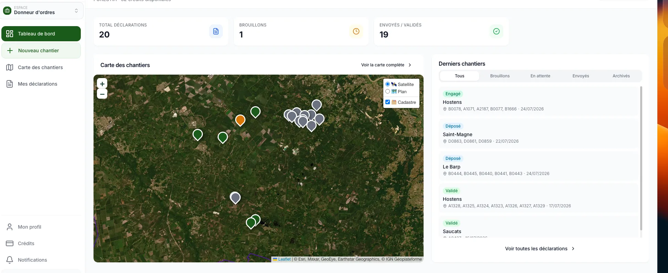Image resolution: width=668 pixels, height=273 pixels.
Task: Click the location pin beside B0078 parcels
Action: point(445,109)
